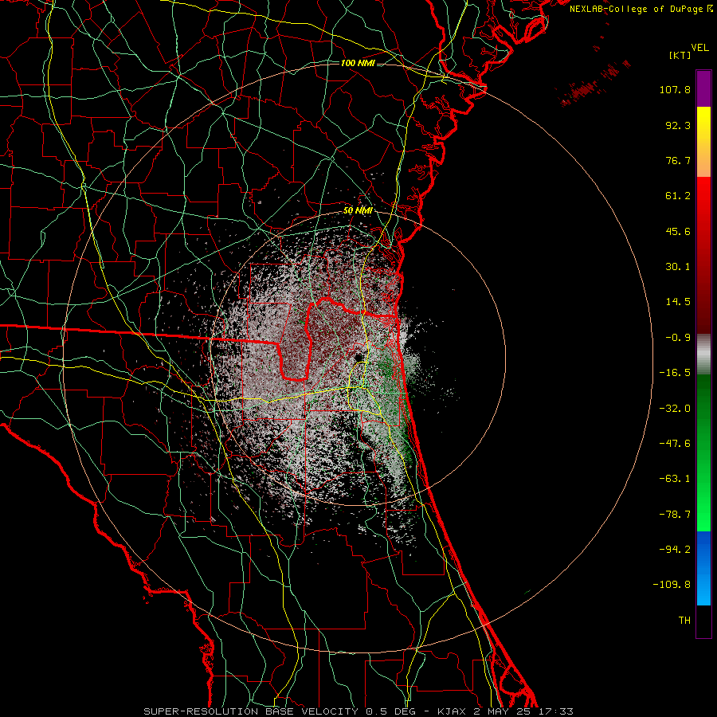Click the blue band on velocity scale

pyautogui.click(x=703, y=568)
